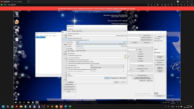Toggle 'Автоматически восстанавливать связь с ККТ' checkbox
The width and height of the screenshot is (194, 109).
pos(68,40)
